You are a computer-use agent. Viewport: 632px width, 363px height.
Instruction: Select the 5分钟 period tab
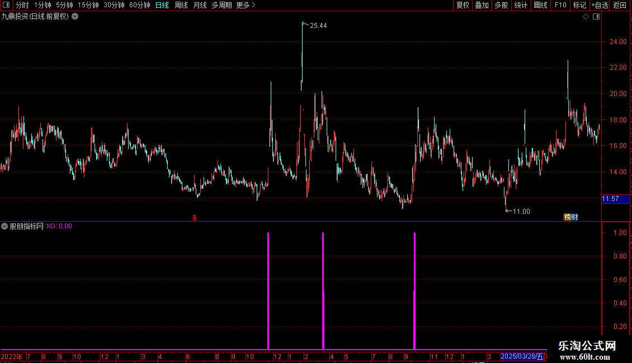pos(64,5)
